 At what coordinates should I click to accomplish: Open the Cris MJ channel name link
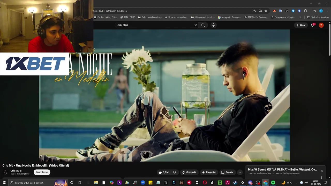pyautogui.click(x=15, y=171)
